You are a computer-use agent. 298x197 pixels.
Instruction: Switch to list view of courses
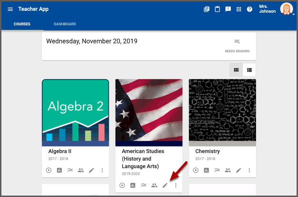[x=249, y=70]
